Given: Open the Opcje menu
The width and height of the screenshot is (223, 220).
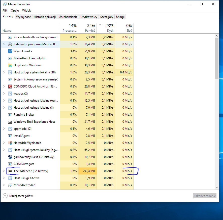Looking at the screenshot, I should tap(15, 11).
